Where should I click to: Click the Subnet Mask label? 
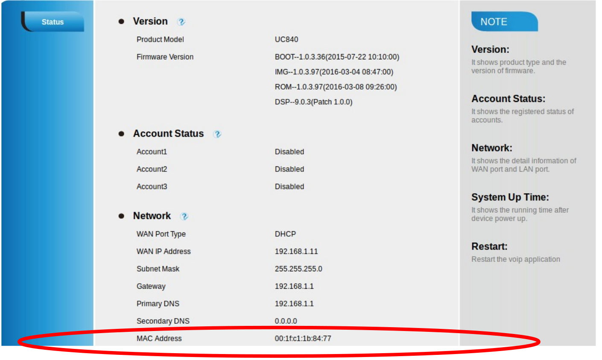pos(158,269)
